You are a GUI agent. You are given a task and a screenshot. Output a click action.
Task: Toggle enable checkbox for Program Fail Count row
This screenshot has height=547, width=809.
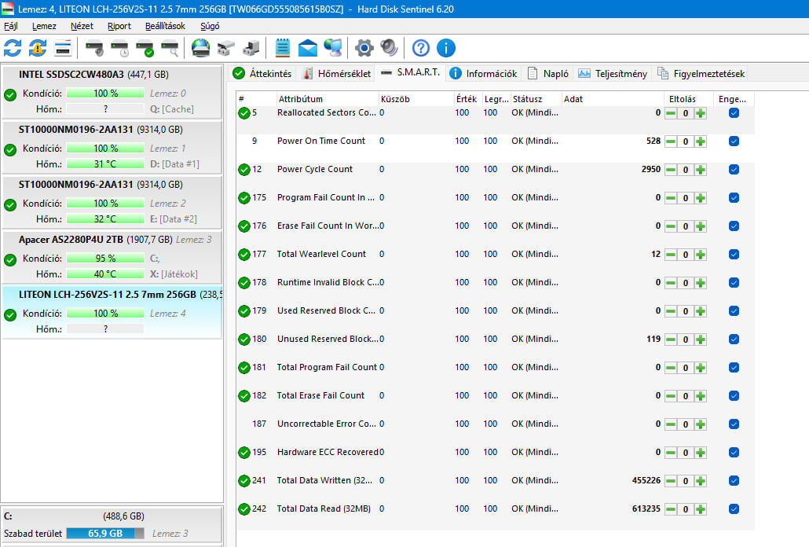(x=734, y=197)
